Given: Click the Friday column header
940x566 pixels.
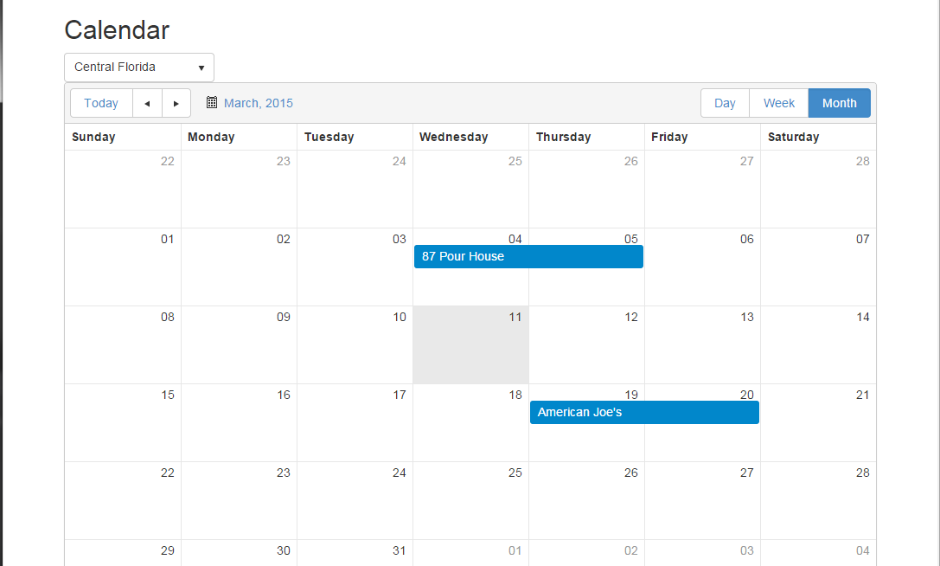Looking at the screenshot, I should pos(669,137).
